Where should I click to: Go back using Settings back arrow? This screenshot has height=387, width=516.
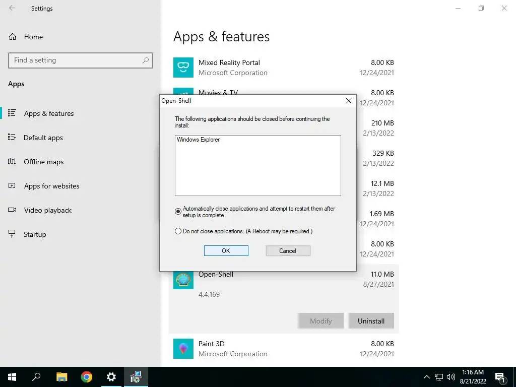(12, 8)
